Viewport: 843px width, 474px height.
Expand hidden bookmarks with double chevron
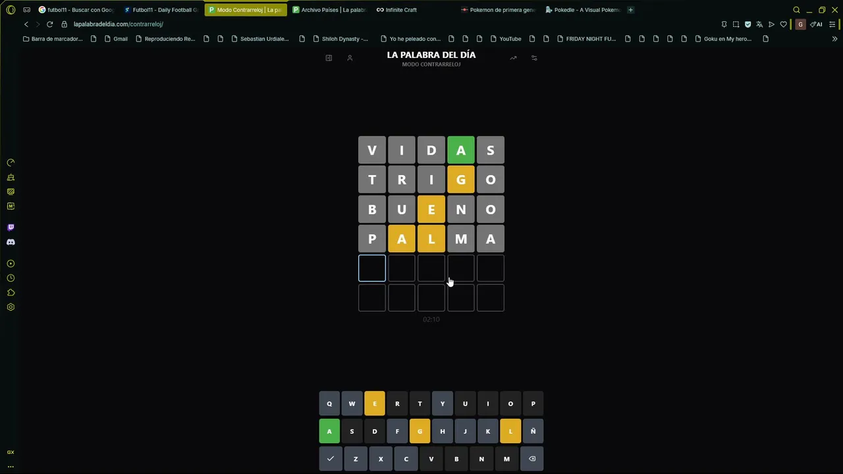(x=834, y=39)
